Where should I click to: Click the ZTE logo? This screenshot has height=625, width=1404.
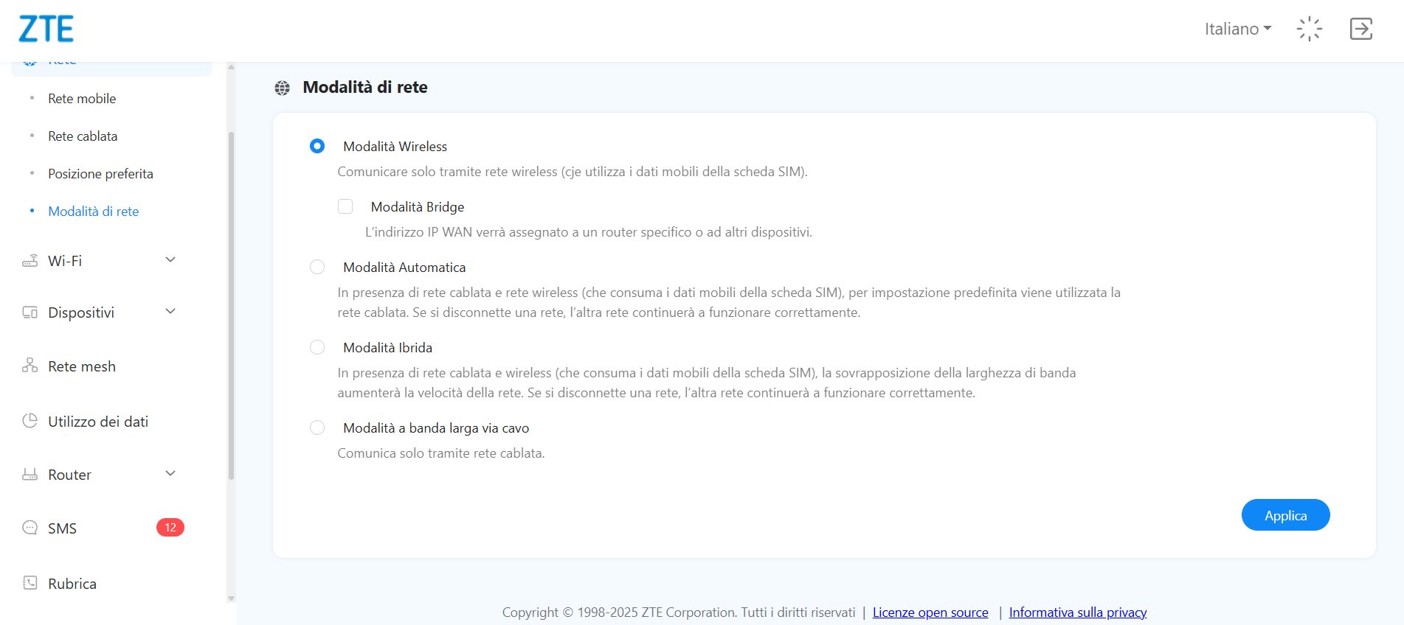pos(46,29)
